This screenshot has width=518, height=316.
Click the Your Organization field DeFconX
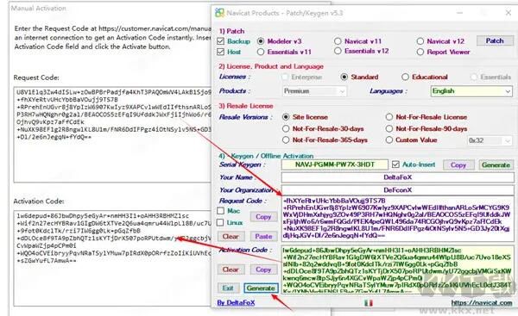tap(398, 190)
